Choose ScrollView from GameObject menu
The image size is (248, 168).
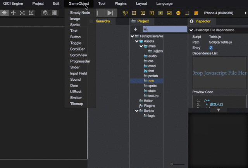click(x=79, y=55)
